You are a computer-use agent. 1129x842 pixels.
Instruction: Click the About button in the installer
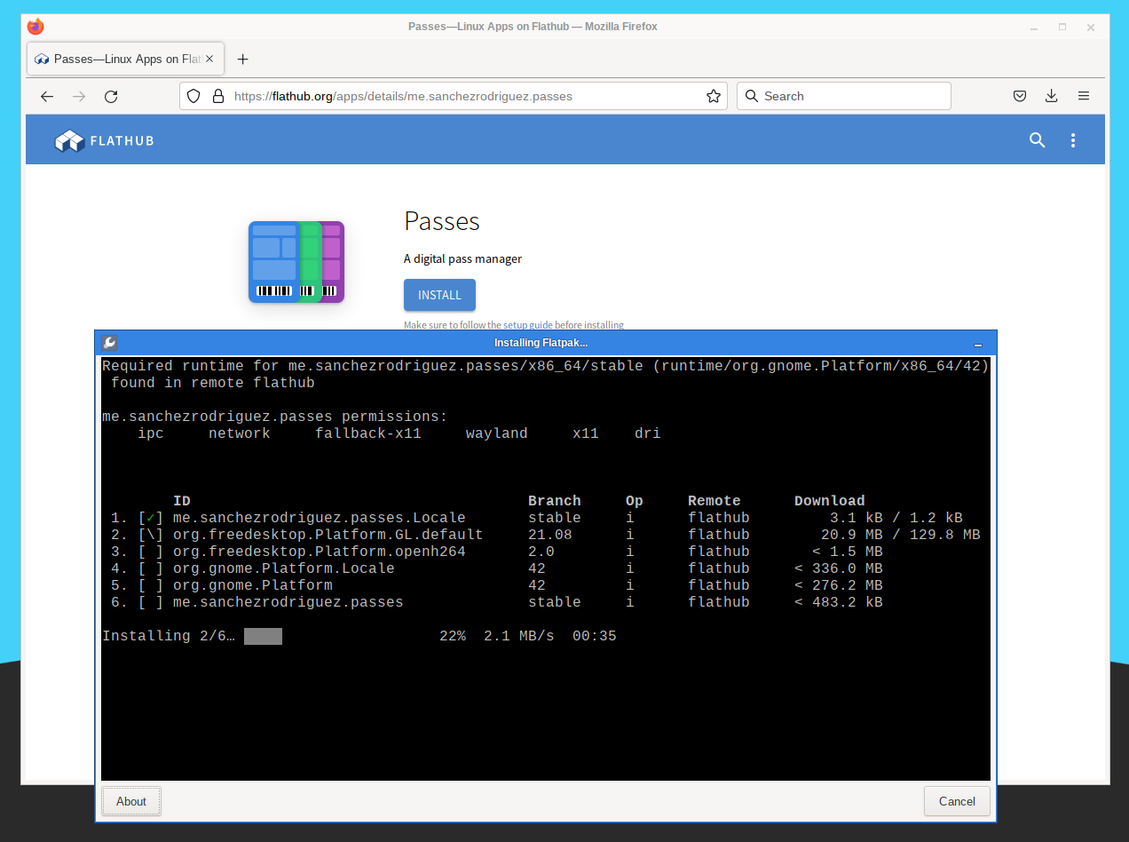pos(131,801)
